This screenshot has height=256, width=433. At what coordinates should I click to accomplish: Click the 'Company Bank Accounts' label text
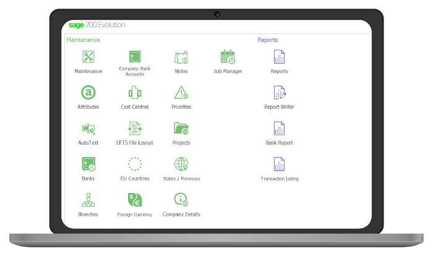(x=135, y=71)
